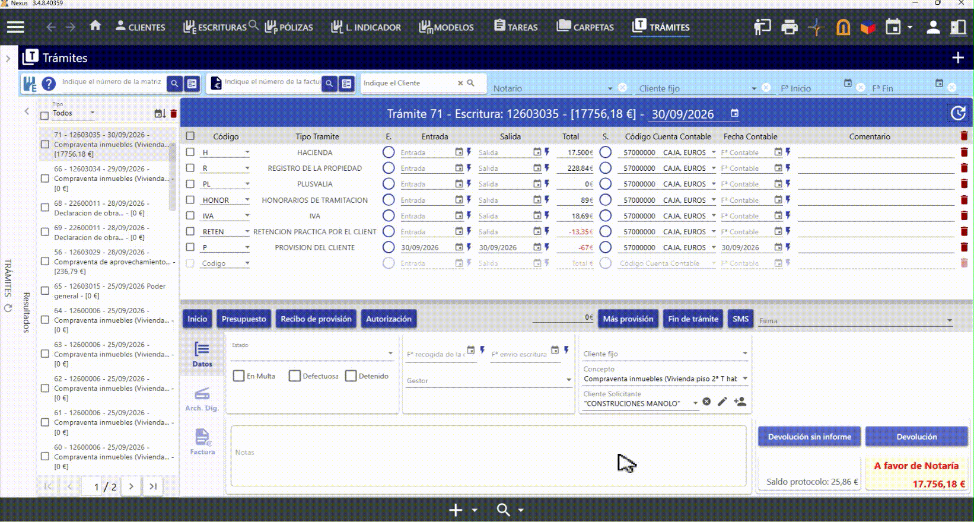Edit the Cliente Solicitante pencil icon
This screenshot has height=522, width=974.
(722, 402)
